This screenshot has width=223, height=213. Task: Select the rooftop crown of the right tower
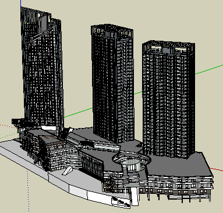point(168,47)
